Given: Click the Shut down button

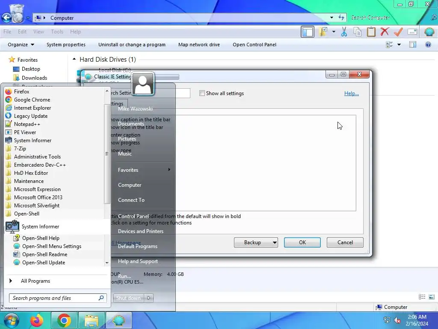Looking at the screenshot, I should click(128, 298).
